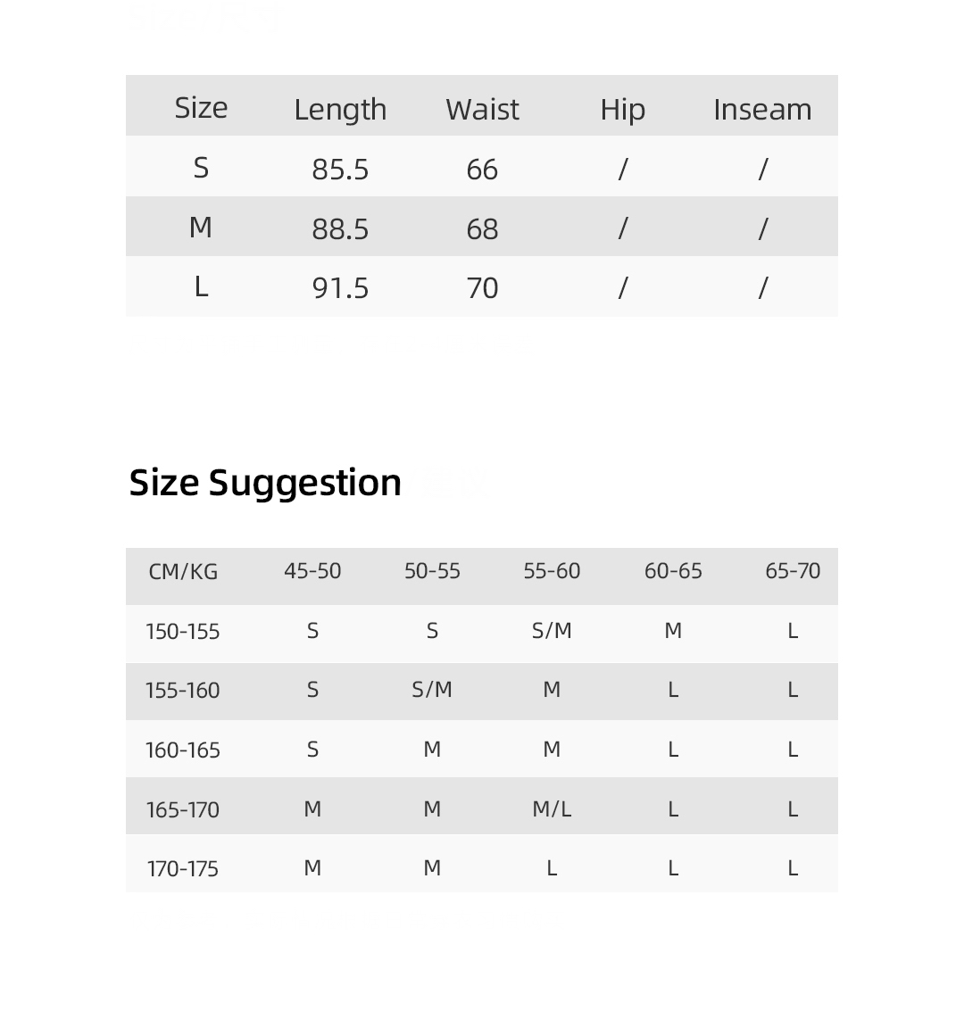
Task: Select the Length column header
Action: click(340, 109)
